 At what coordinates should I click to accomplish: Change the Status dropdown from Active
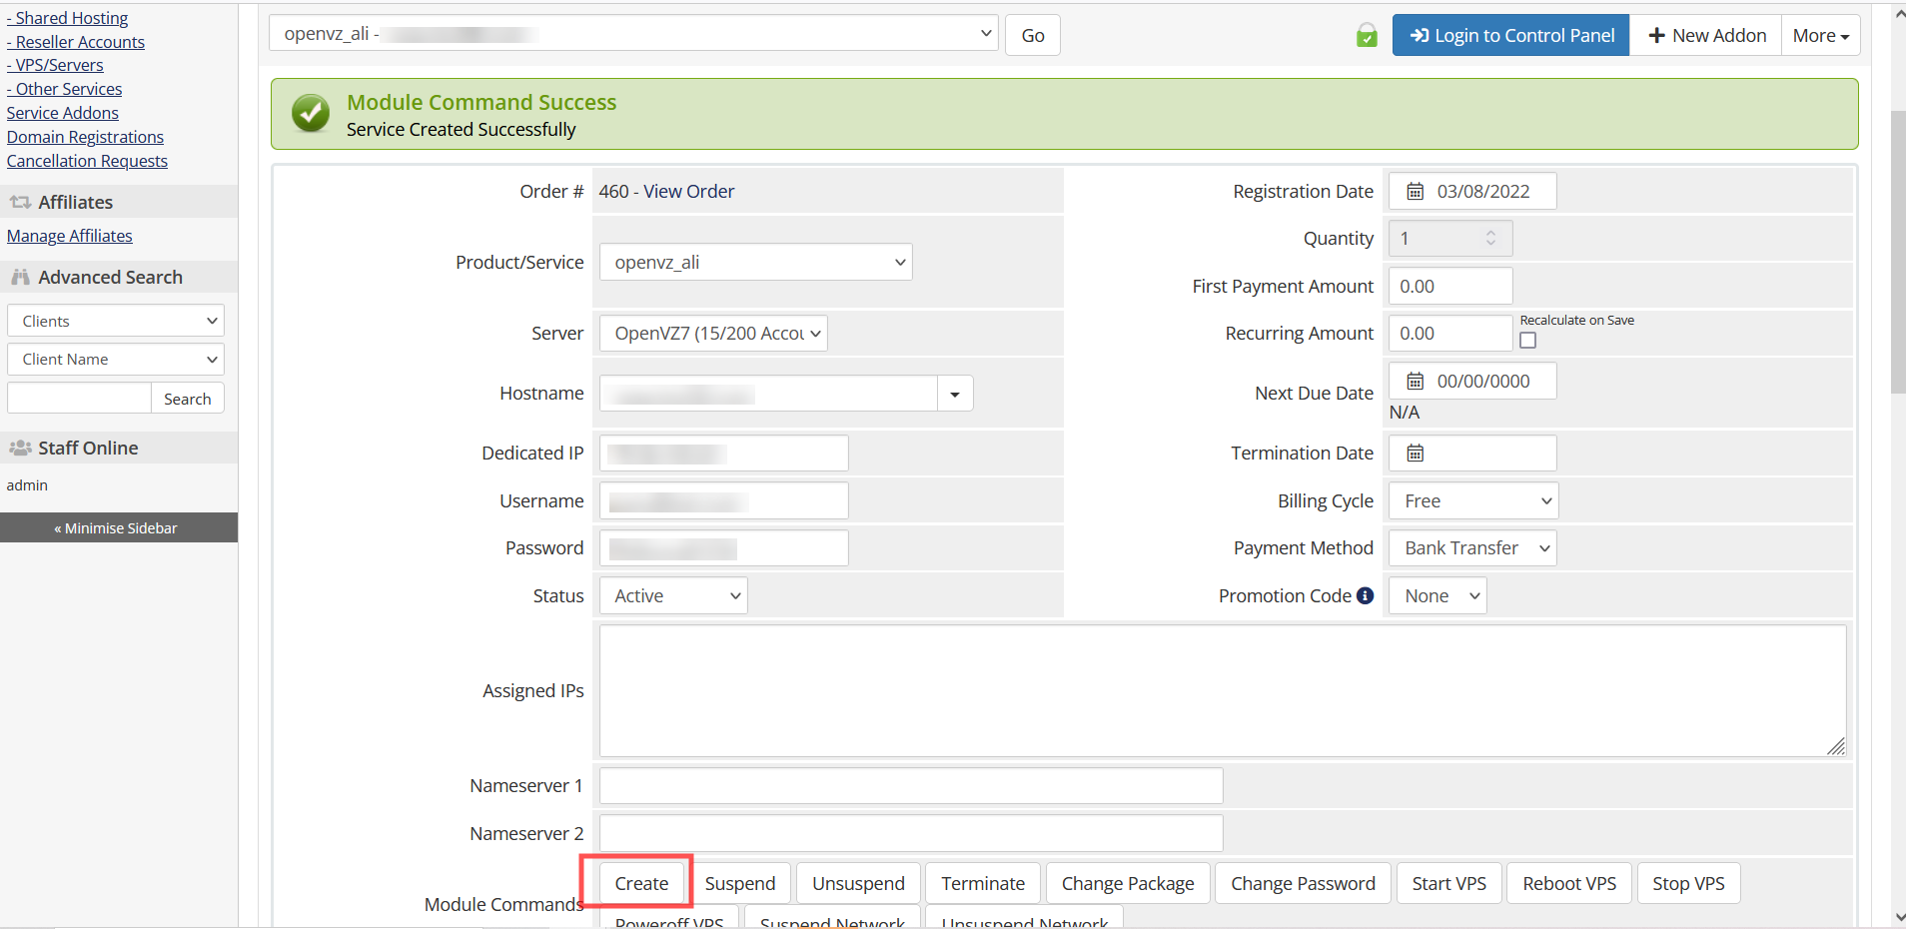click(x=673, y=596)
